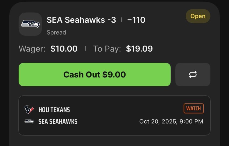Open the Texans vs Seahawks matchup card
The width and height of the screenshot is (229, 146).
click(114, 115)
